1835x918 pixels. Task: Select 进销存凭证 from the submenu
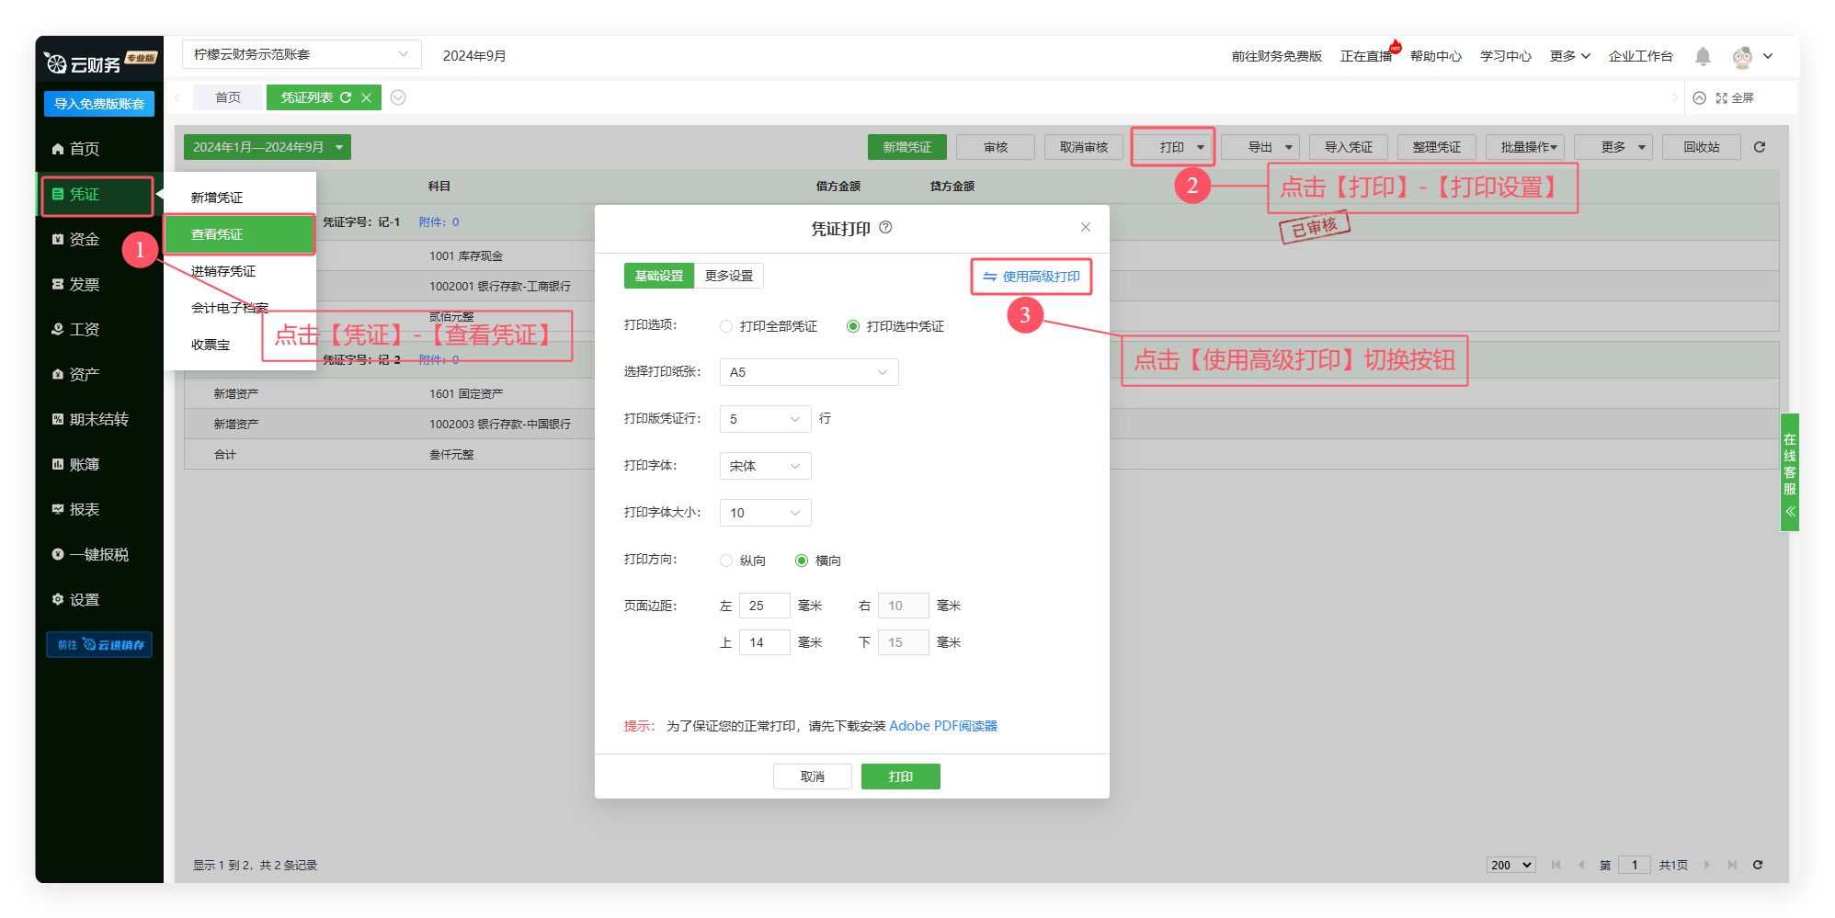click(223, 271)
